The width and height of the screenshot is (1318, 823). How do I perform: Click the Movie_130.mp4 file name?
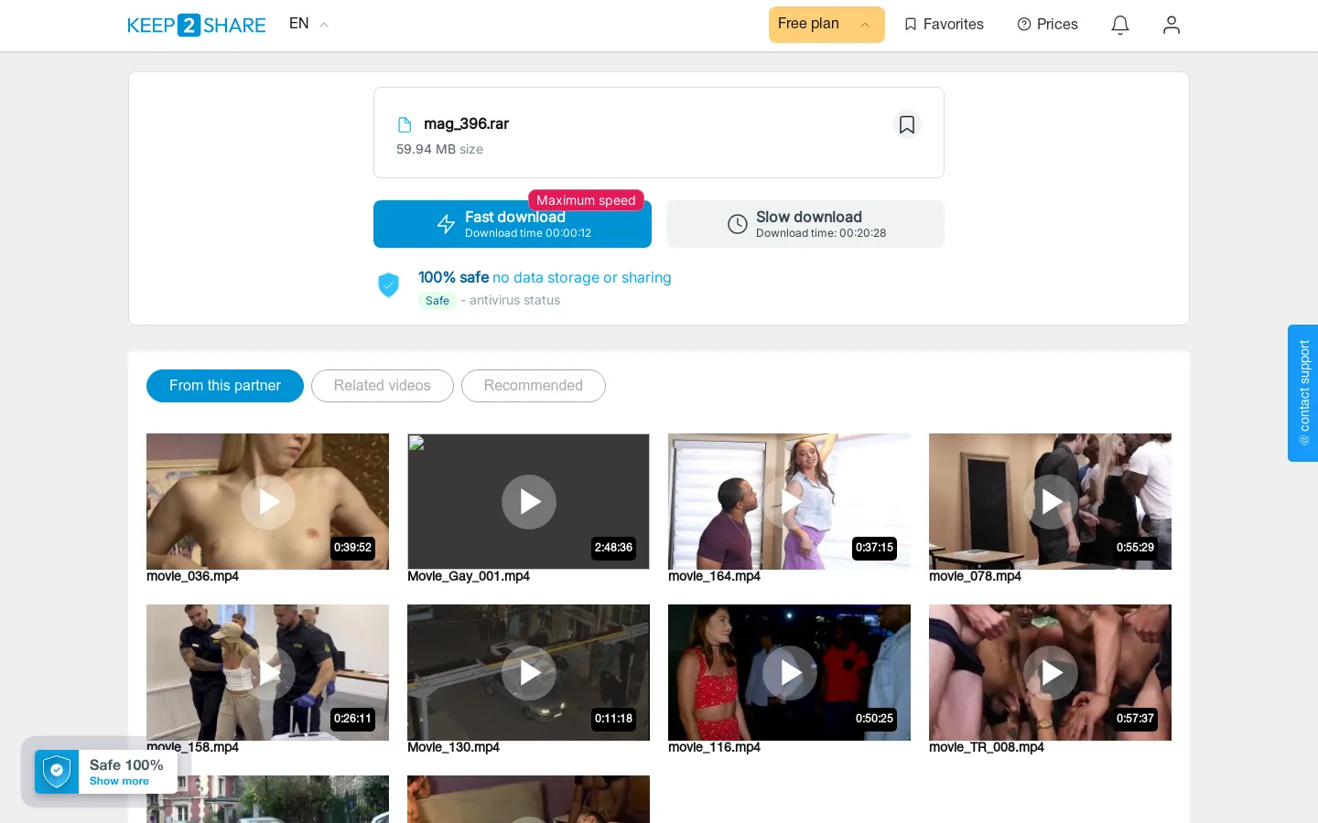pos(453,747)
